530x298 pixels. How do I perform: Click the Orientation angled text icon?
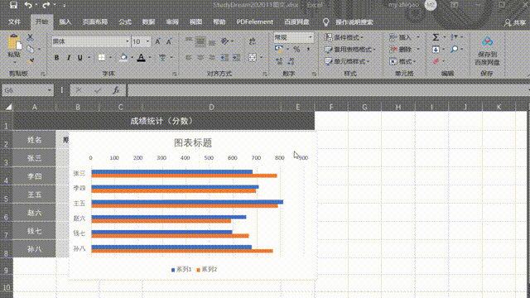coord(224,41)
